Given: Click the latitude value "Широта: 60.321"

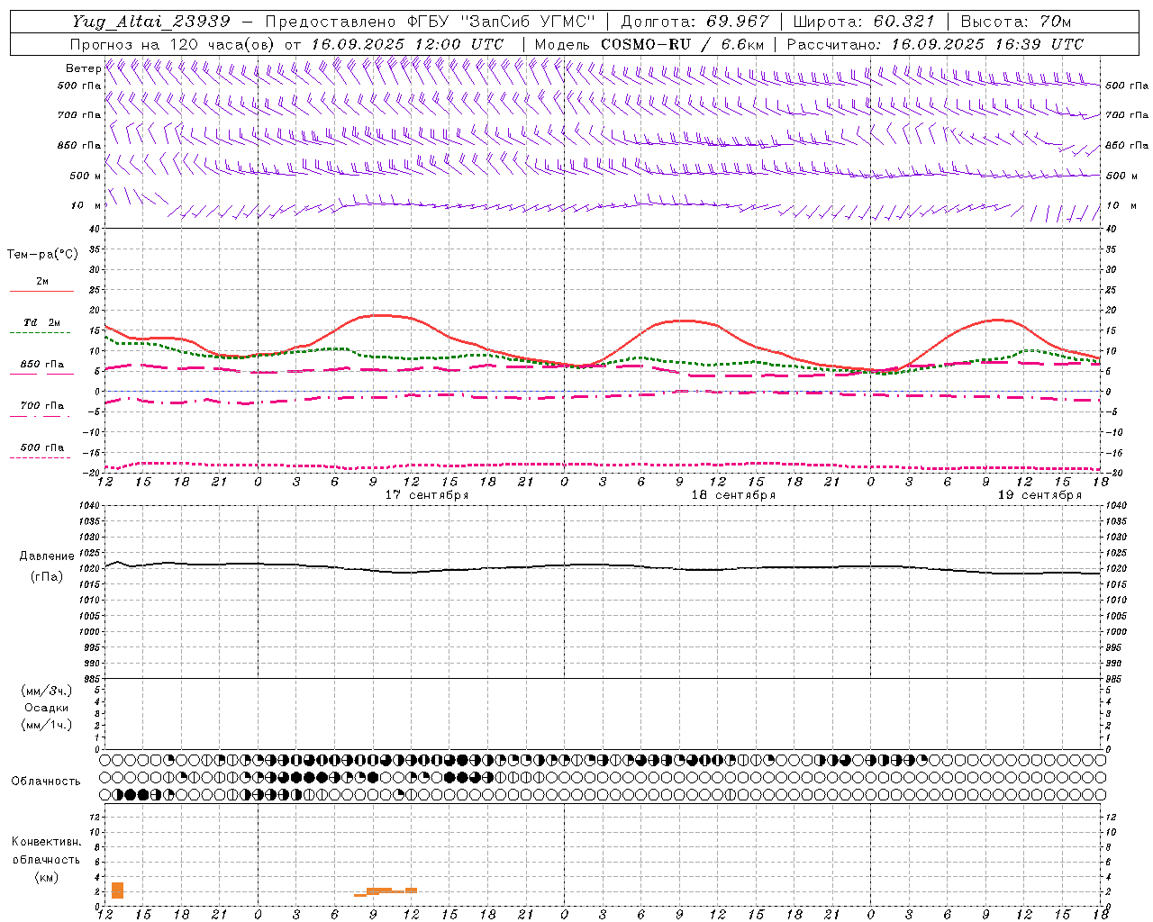Looking at the screenshot, I should pyautogui.click(x=864, y=22).
